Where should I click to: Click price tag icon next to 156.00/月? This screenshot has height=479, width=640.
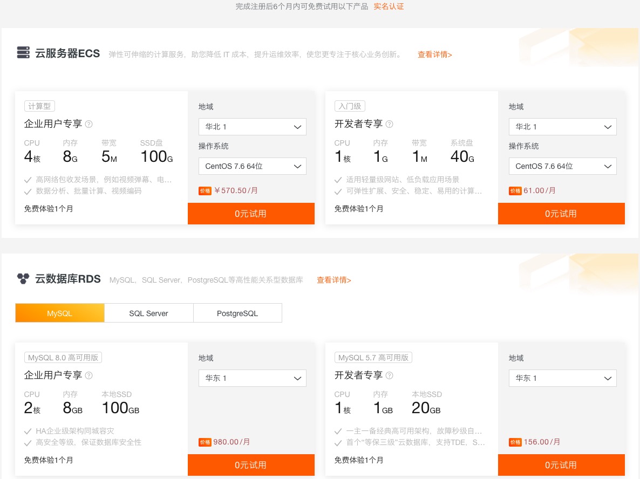click(515, 442)
